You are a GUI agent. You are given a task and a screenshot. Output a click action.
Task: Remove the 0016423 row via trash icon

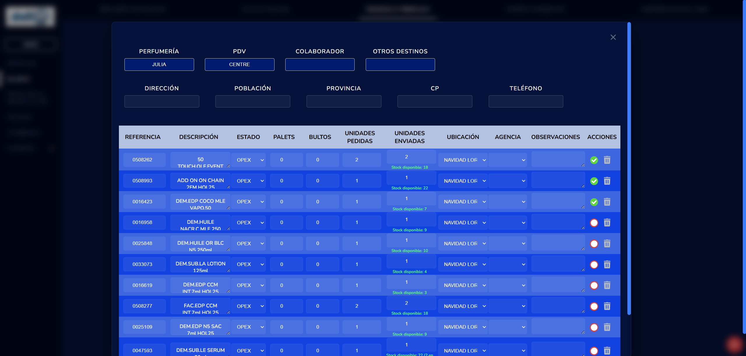[607, 202]
